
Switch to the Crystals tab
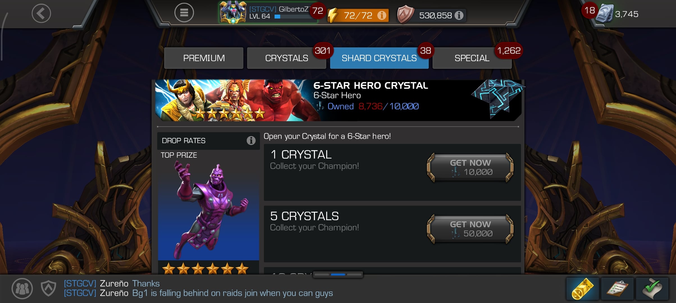click(287, 58)
